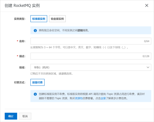Screen dimensions: 154x122
Task: Open the 这里 billing info link
Action: (x=103, y=98)
